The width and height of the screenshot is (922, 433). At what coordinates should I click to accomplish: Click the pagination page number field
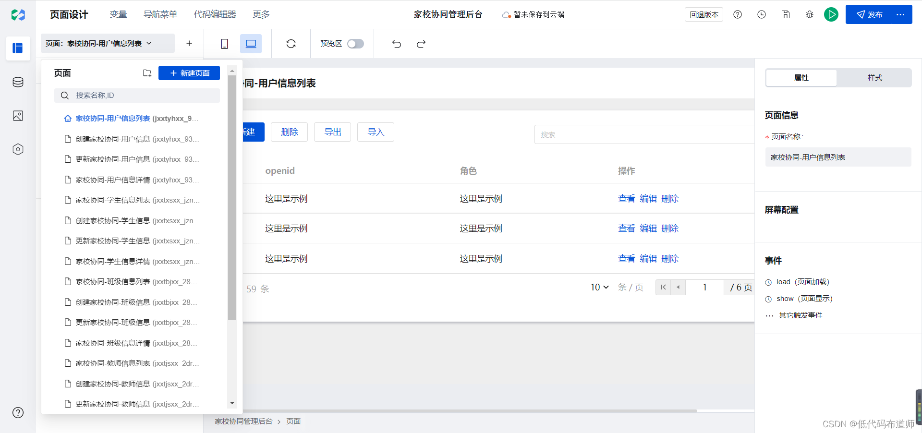point(704,287)
